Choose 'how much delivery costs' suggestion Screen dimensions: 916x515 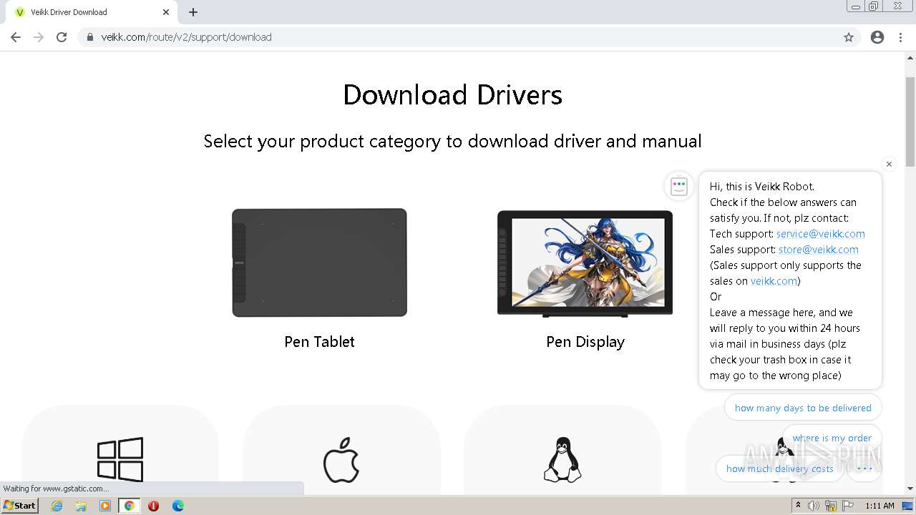tap(779, 469)
